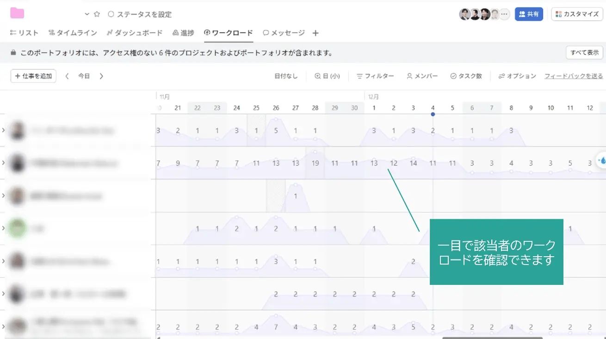Select the メンバー (Members) menu item
This screenshot has height=339, width=606.
421,76
